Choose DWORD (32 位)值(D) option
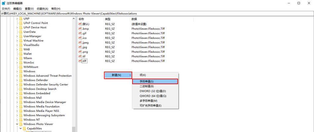This screenshot has height=132, width=314. point(155,91)
